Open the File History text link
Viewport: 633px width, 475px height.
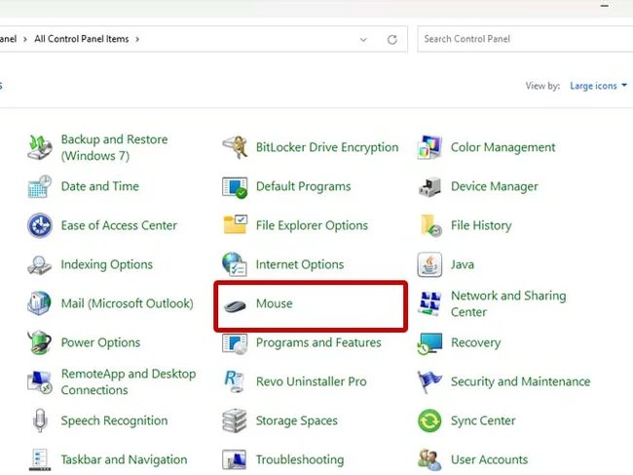[481, 225]
